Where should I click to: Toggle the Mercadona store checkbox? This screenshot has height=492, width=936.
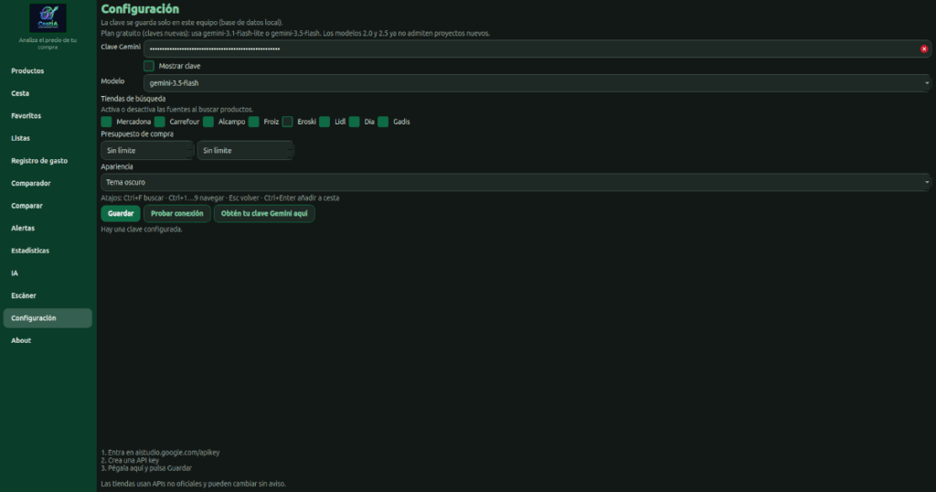pos(106,122)
